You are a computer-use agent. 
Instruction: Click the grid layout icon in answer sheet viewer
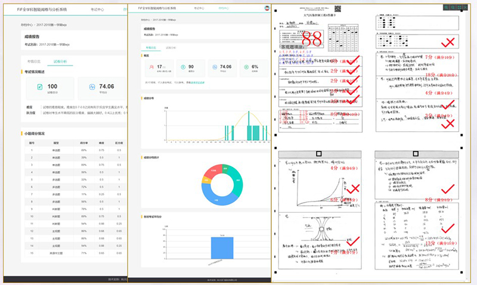[459, 7]
